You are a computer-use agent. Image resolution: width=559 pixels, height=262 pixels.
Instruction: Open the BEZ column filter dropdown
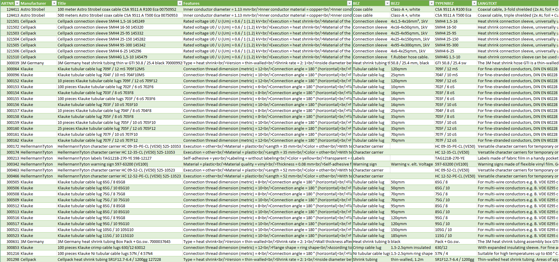pyautogui.click(x=387, y=3)
